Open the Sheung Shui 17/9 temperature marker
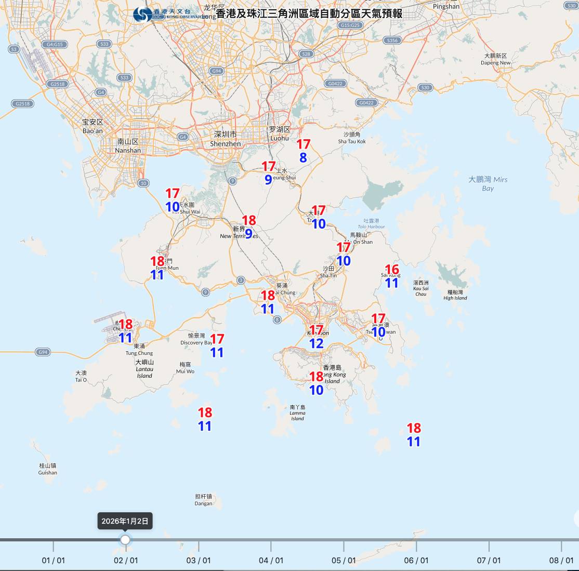 click(268, 173)
